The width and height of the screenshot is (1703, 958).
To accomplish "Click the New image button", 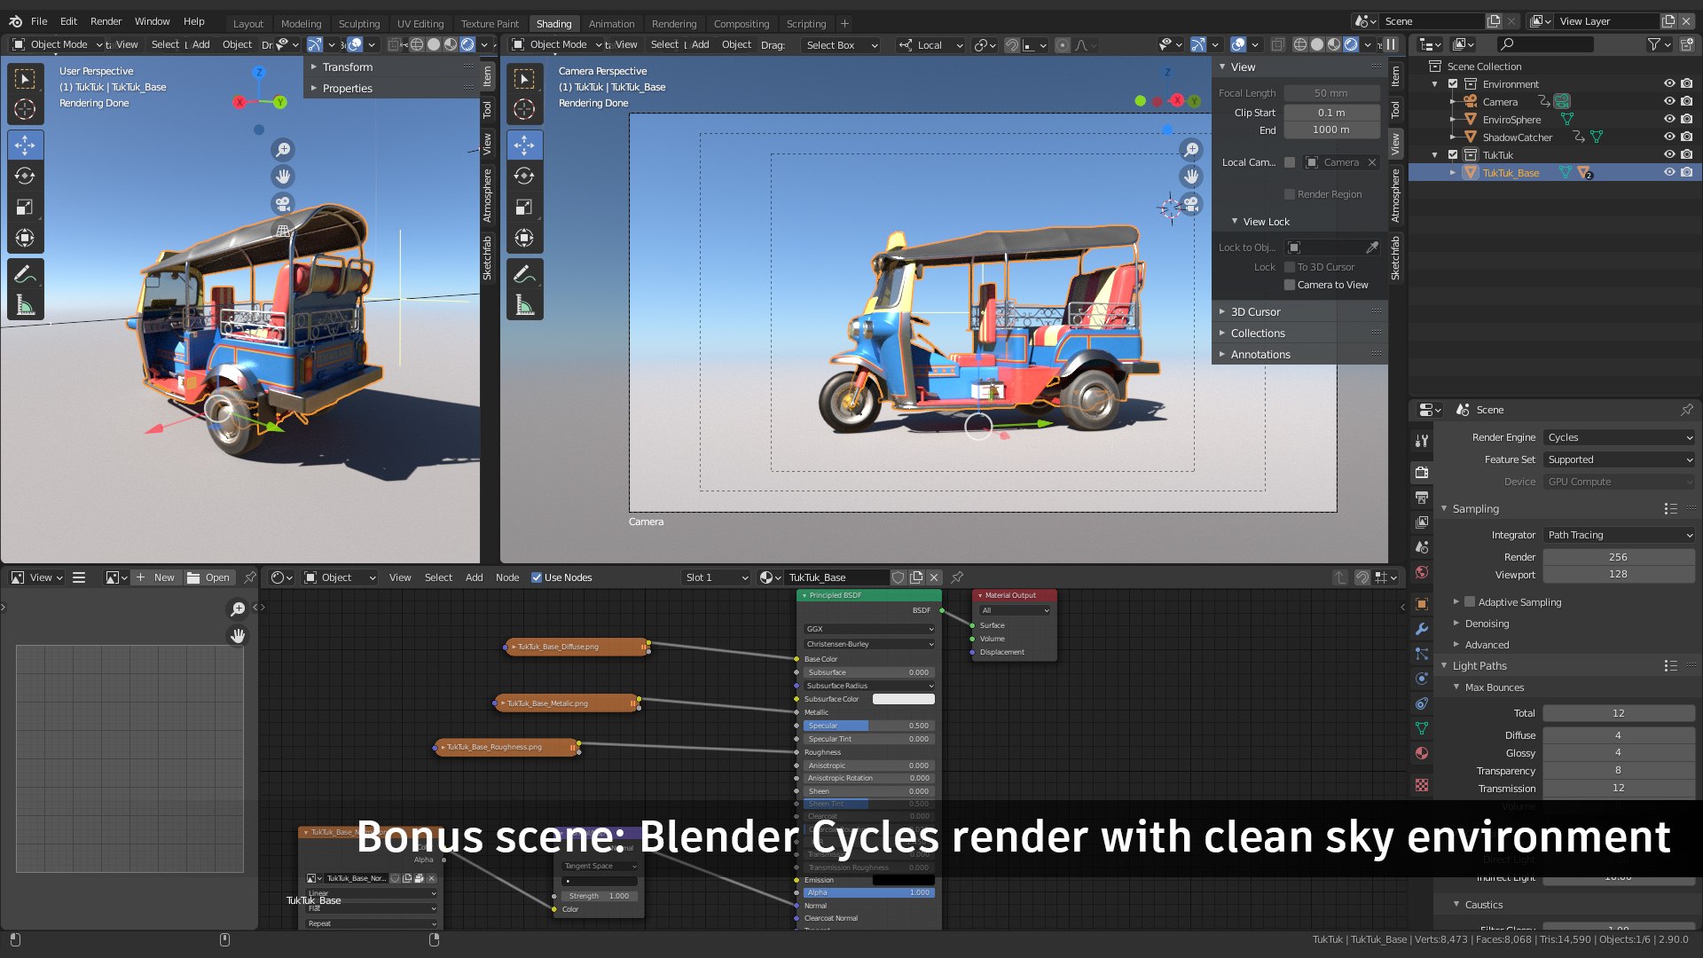I will 157,577.
